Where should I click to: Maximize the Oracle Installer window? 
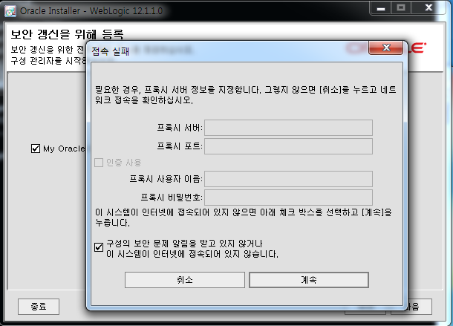tap(401, 8)
